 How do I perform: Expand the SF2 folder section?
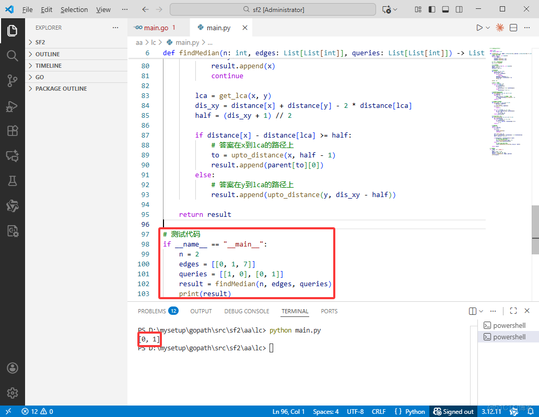(x=40, y=42)
